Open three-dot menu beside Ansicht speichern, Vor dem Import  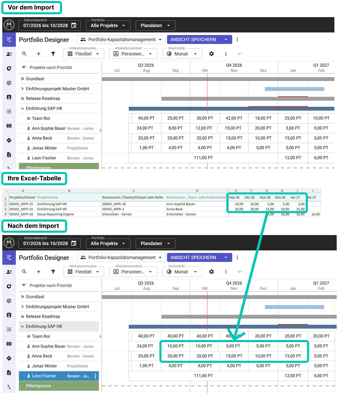click(237, 39)
